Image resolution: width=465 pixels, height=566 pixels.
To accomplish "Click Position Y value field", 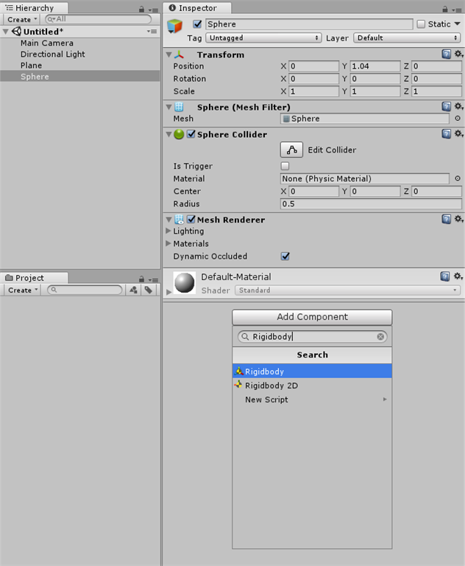I will (375, 66).
